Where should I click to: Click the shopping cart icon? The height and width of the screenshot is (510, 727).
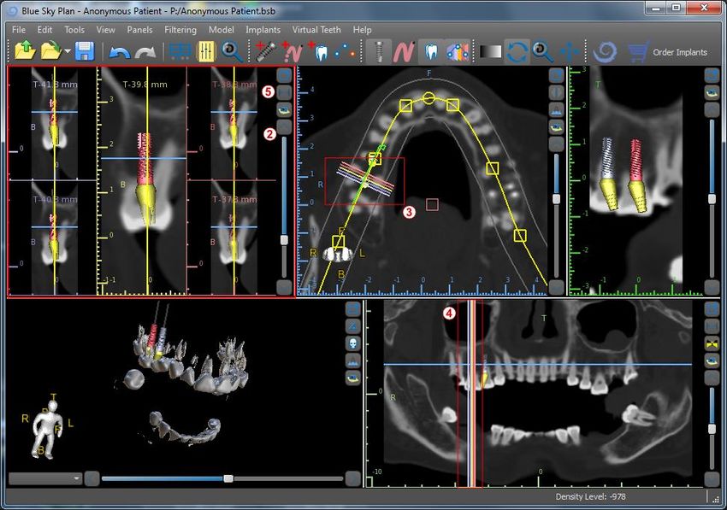[638, 52]
